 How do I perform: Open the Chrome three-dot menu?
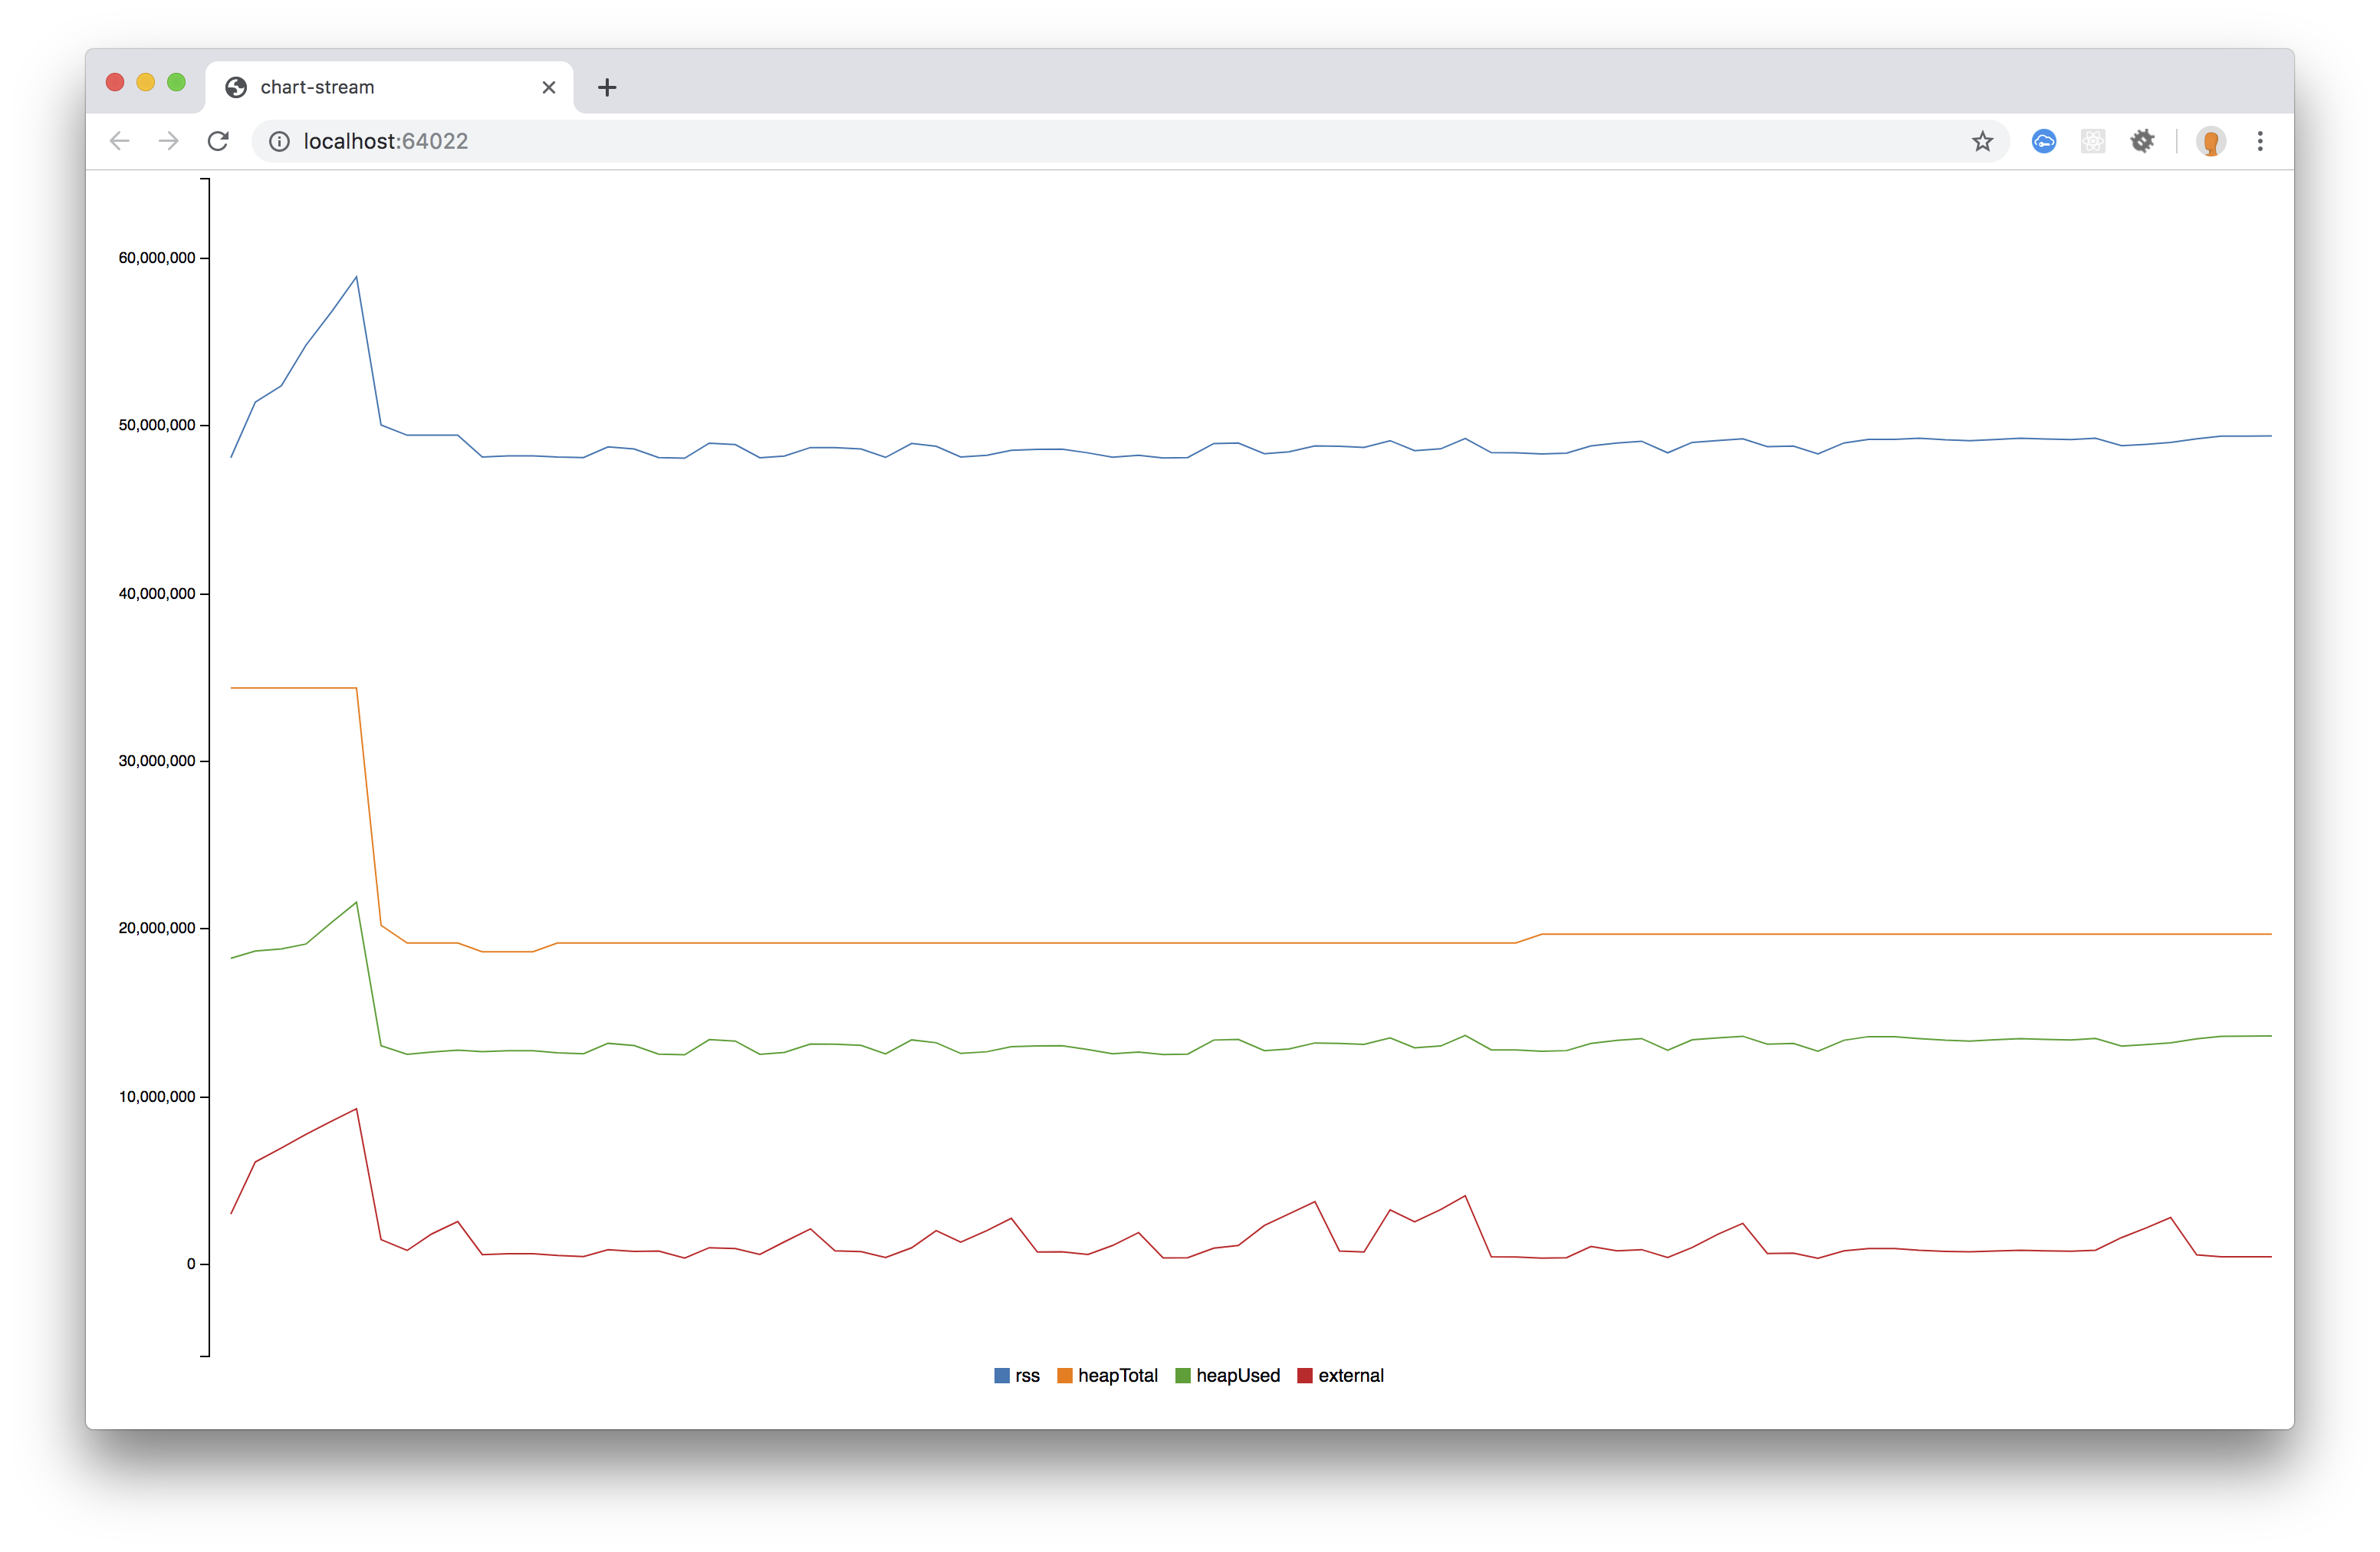click(x=2260, y=141)
